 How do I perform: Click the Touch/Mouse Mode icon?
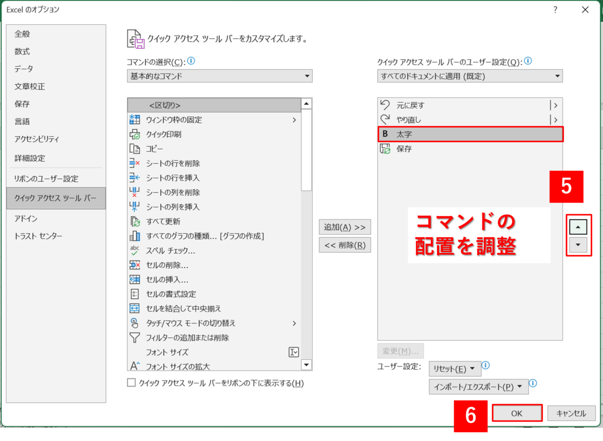click(135, 323)
